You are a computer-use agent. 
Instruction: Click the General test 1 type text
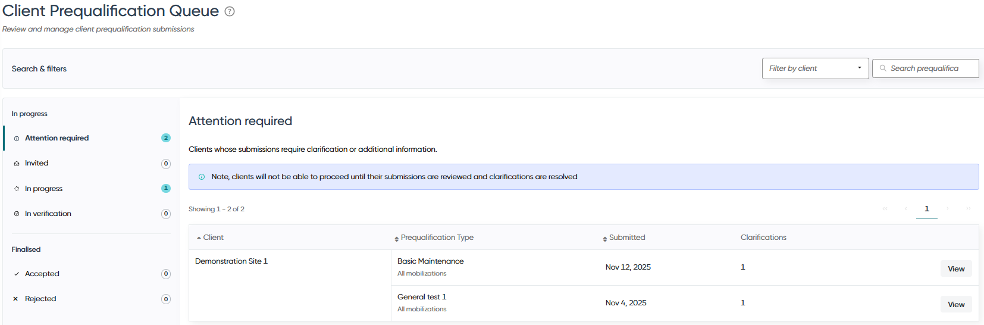[x=422, y=297]
